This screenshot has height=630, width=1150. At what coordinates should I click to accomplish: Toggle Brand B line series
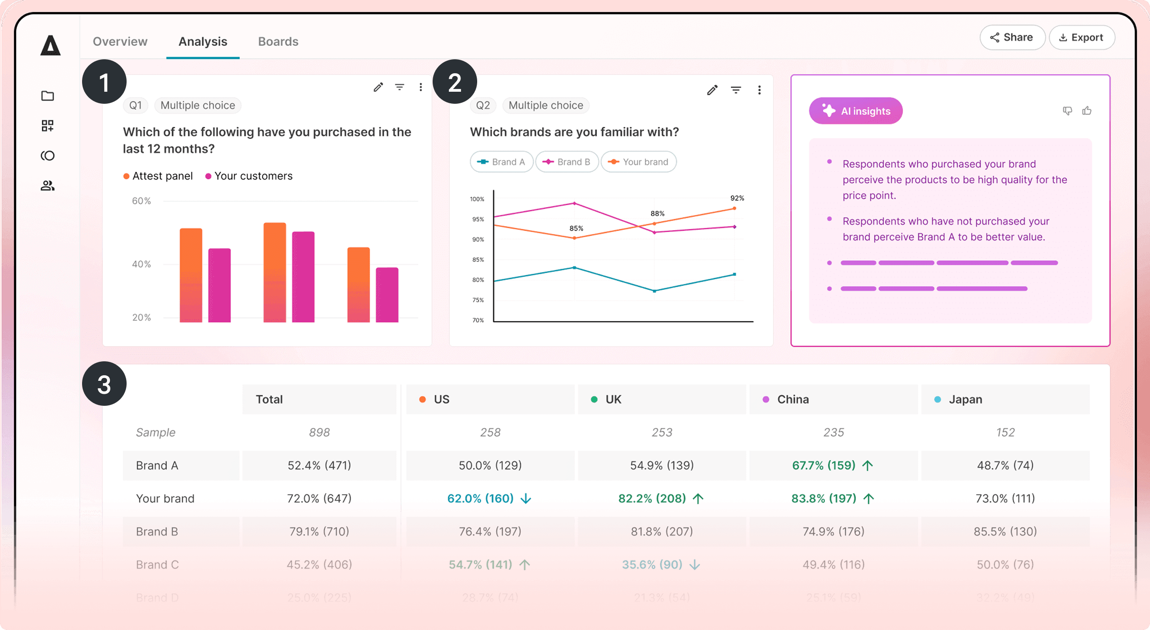click(x=567, y=162)
